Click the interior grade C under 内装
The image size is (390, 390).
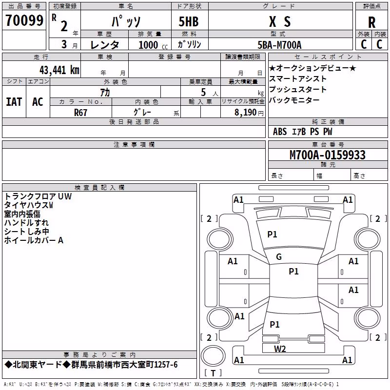pos(379,44)
